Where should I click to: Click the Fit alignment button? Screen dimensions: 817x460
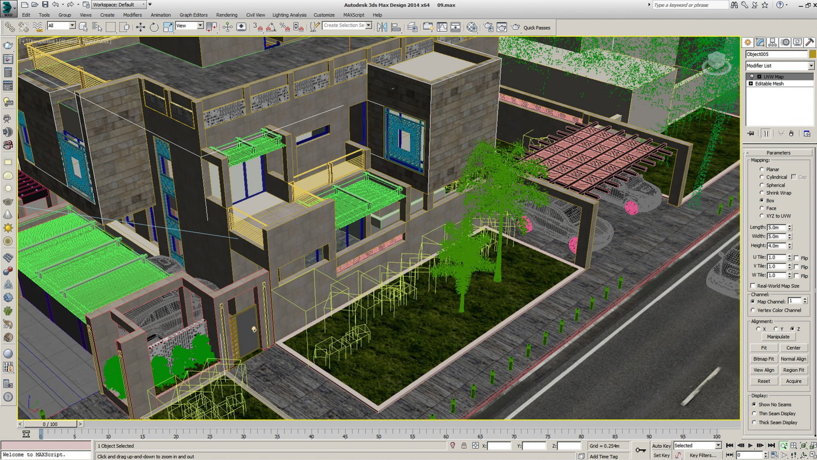click(764, 348)
